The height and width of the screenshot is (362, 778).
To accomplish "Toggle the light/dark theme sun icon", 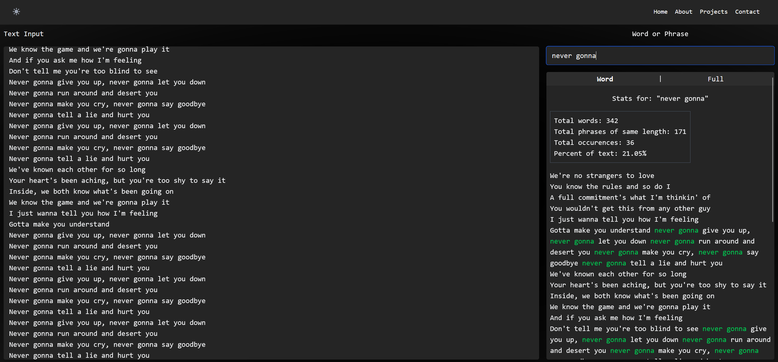I will (16, 12).
